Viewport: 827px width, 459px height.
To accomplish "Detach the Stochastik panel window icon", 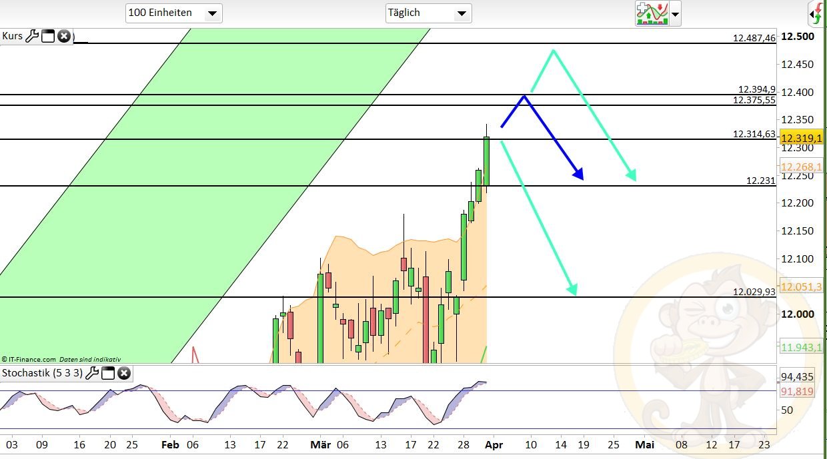I will click(108, 373).
